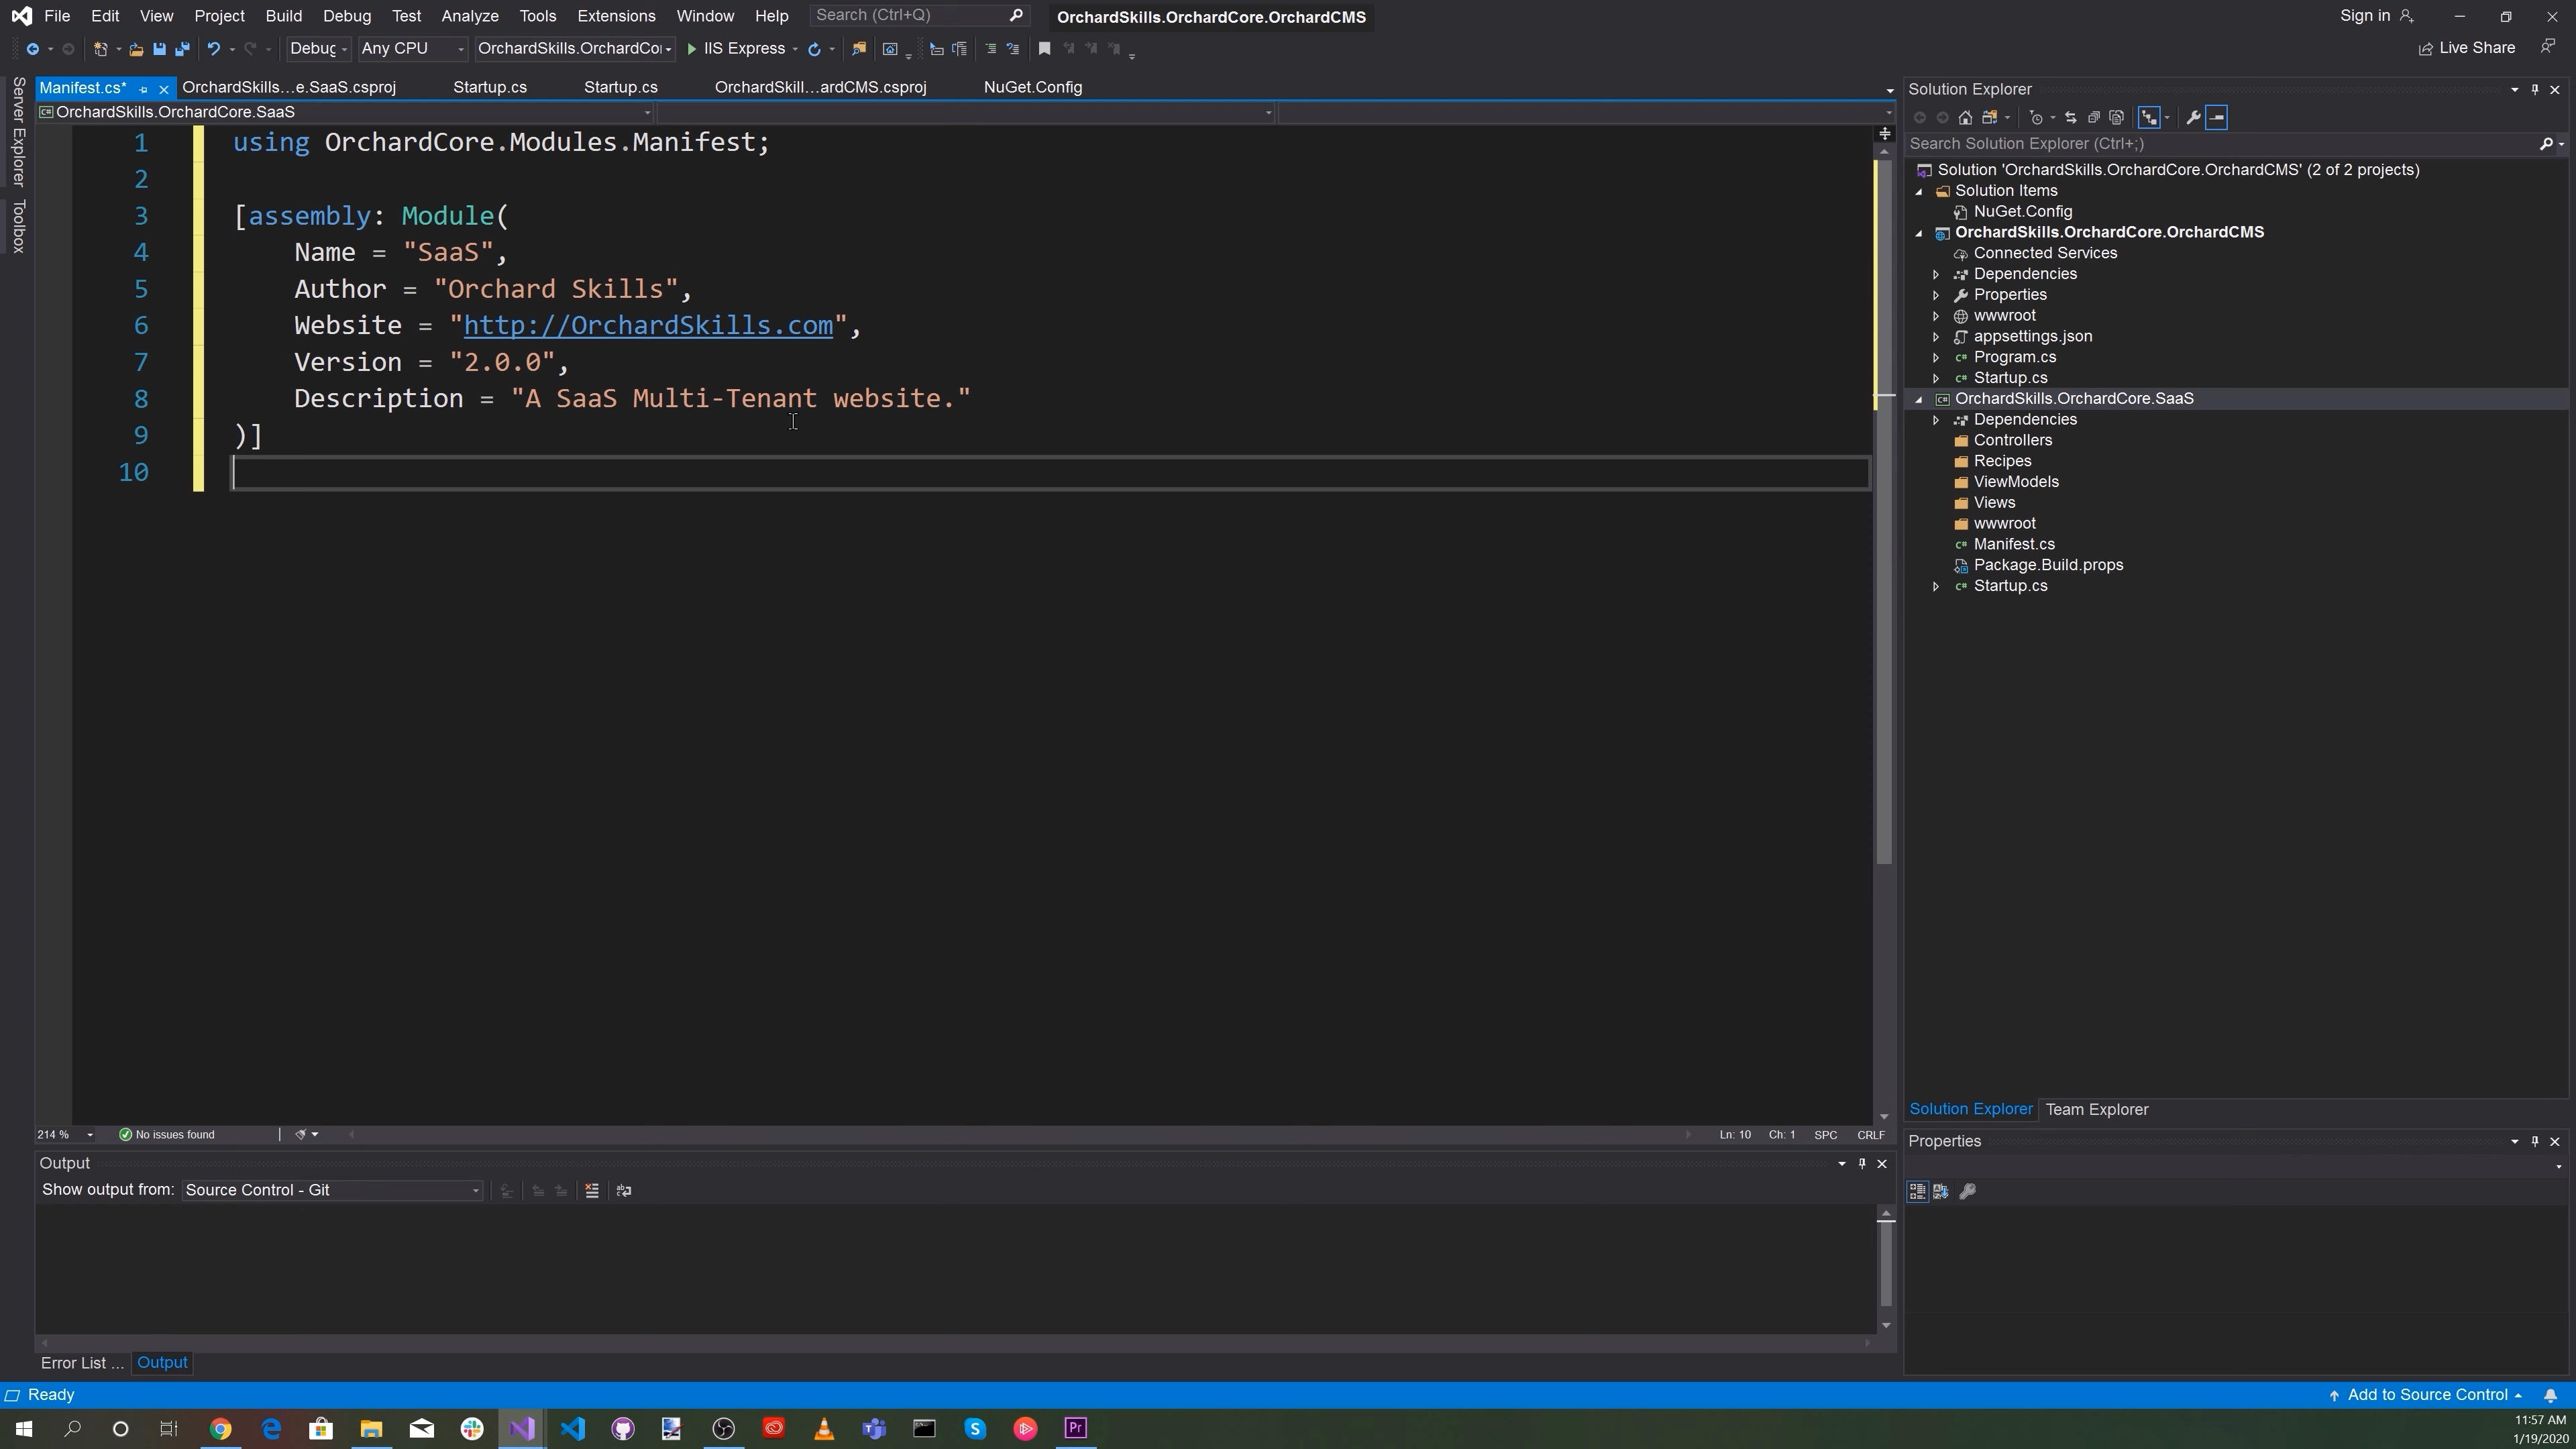Screen dimensions: 2576x1449
Task: Open the OrchardSkills.OrchardCore.SaaS namespace navigation dropdown
Action: point(345,113)
